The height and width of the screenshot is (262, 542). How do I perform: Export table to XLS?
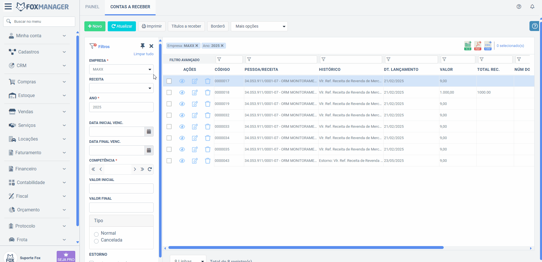[x=468, y=46]
